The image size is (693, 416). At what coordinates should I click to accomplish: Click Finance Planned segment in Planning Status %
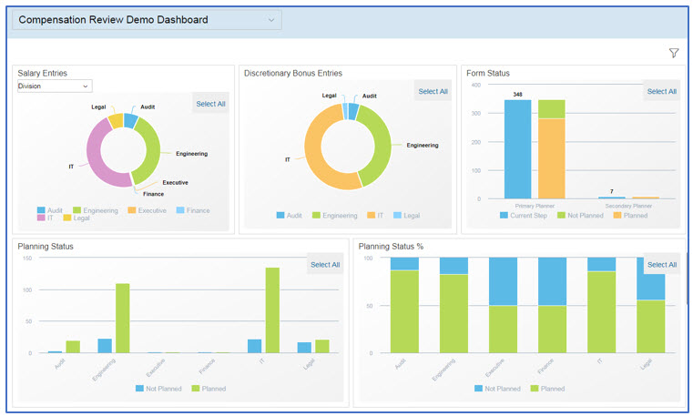552,329
